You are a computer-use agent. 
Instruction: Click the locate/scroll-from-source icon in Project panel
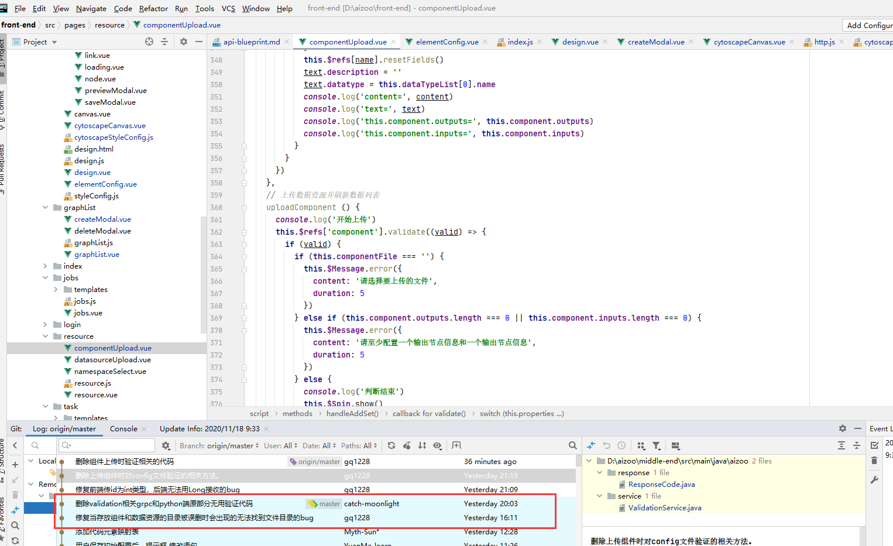click(149, 42)
